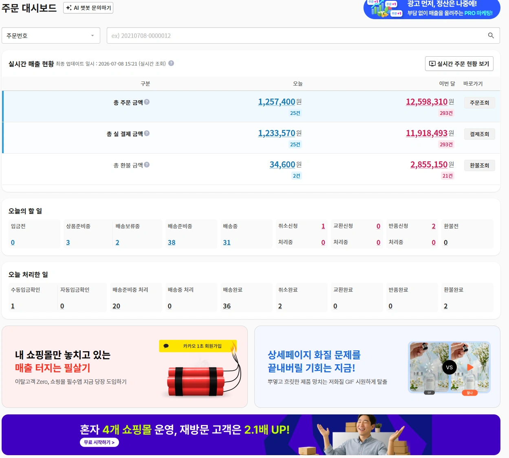
Task: Focus the order number search field
Action: 303,35
